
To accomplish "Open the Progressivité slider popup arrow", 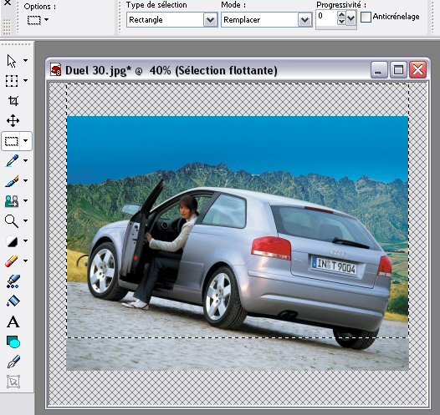I will pos(350,18).
